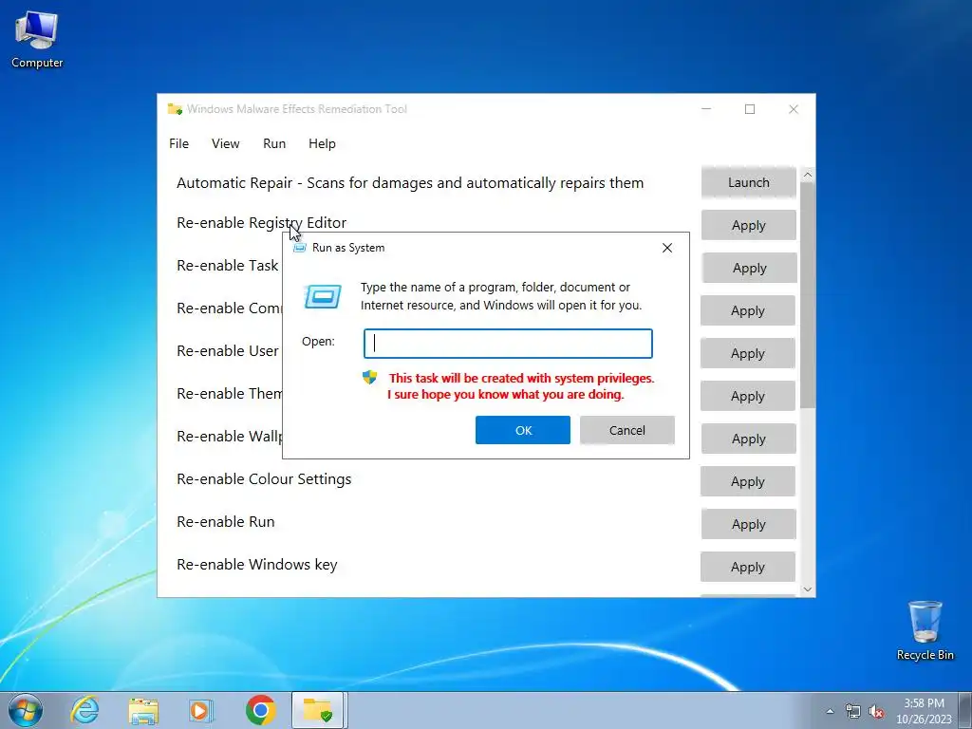Select the Re-enable Run label
Screen dimensions: 972x729
coord(225,522)
